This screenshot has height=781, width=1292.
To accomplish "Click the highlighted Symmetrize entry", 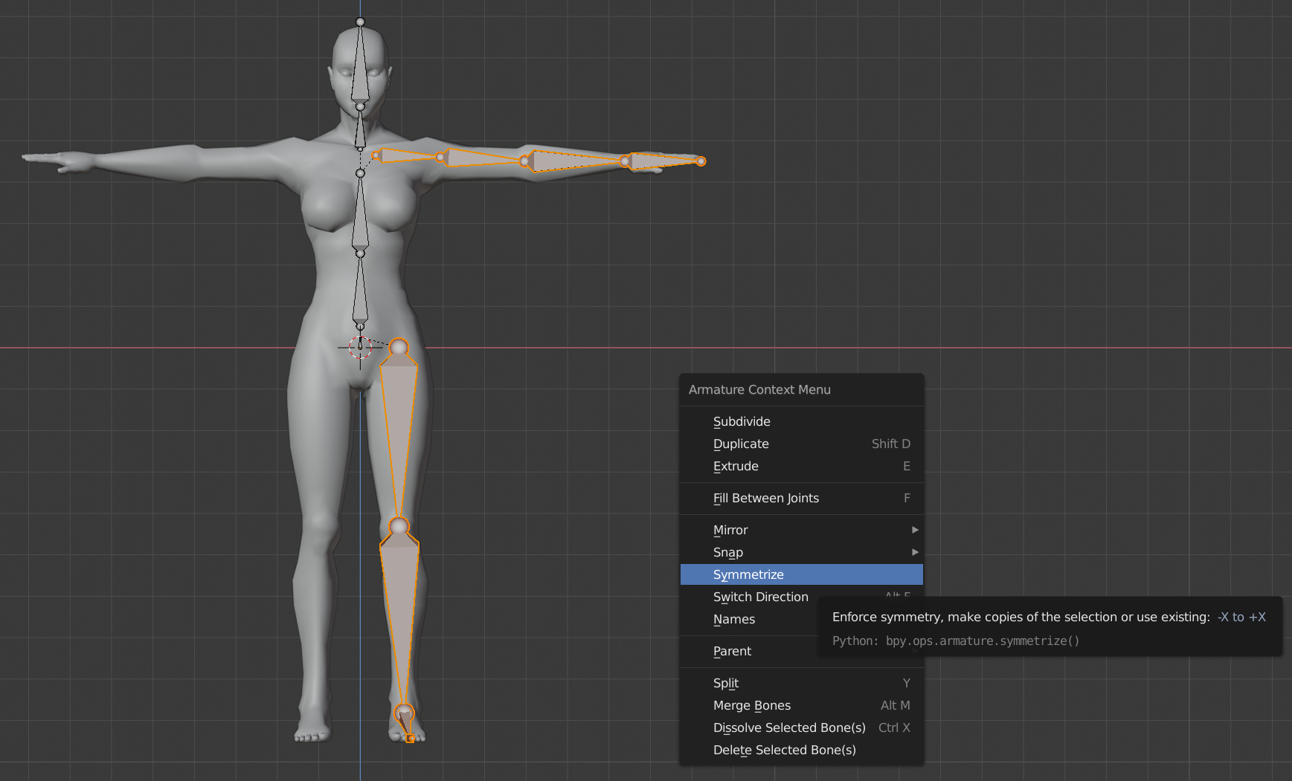I will pyautogui.click(x=801, y=574).
